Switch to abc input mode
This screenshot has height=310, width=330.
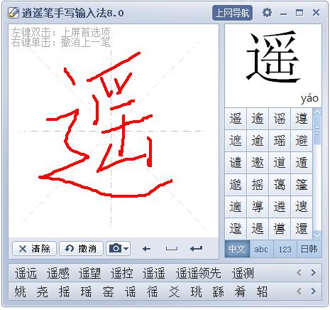click(261, 249)
